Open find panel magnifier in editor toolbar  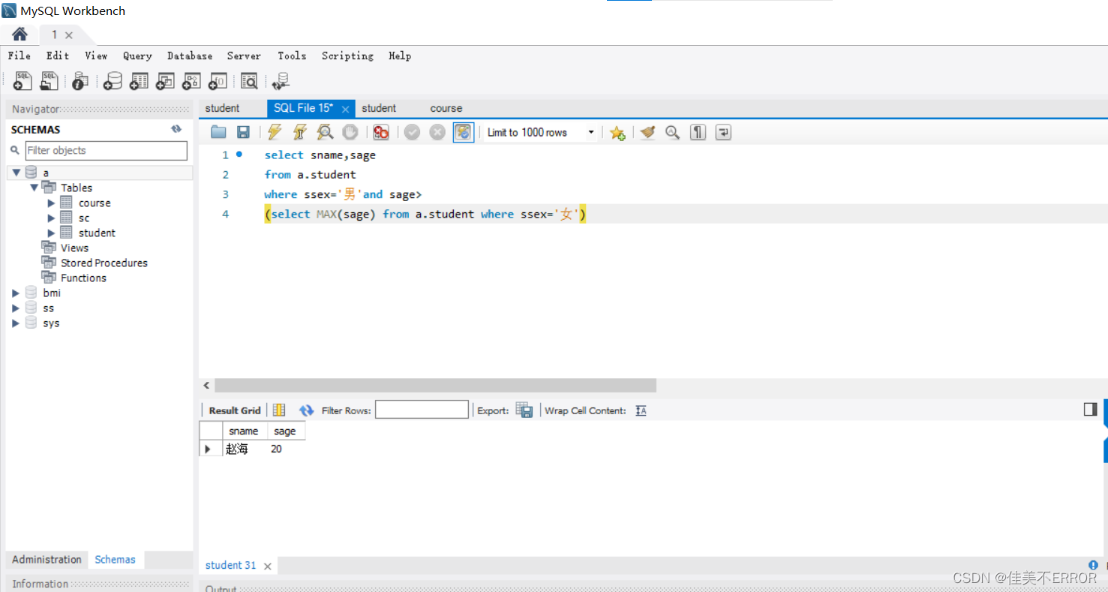click(x=673, y=132)
